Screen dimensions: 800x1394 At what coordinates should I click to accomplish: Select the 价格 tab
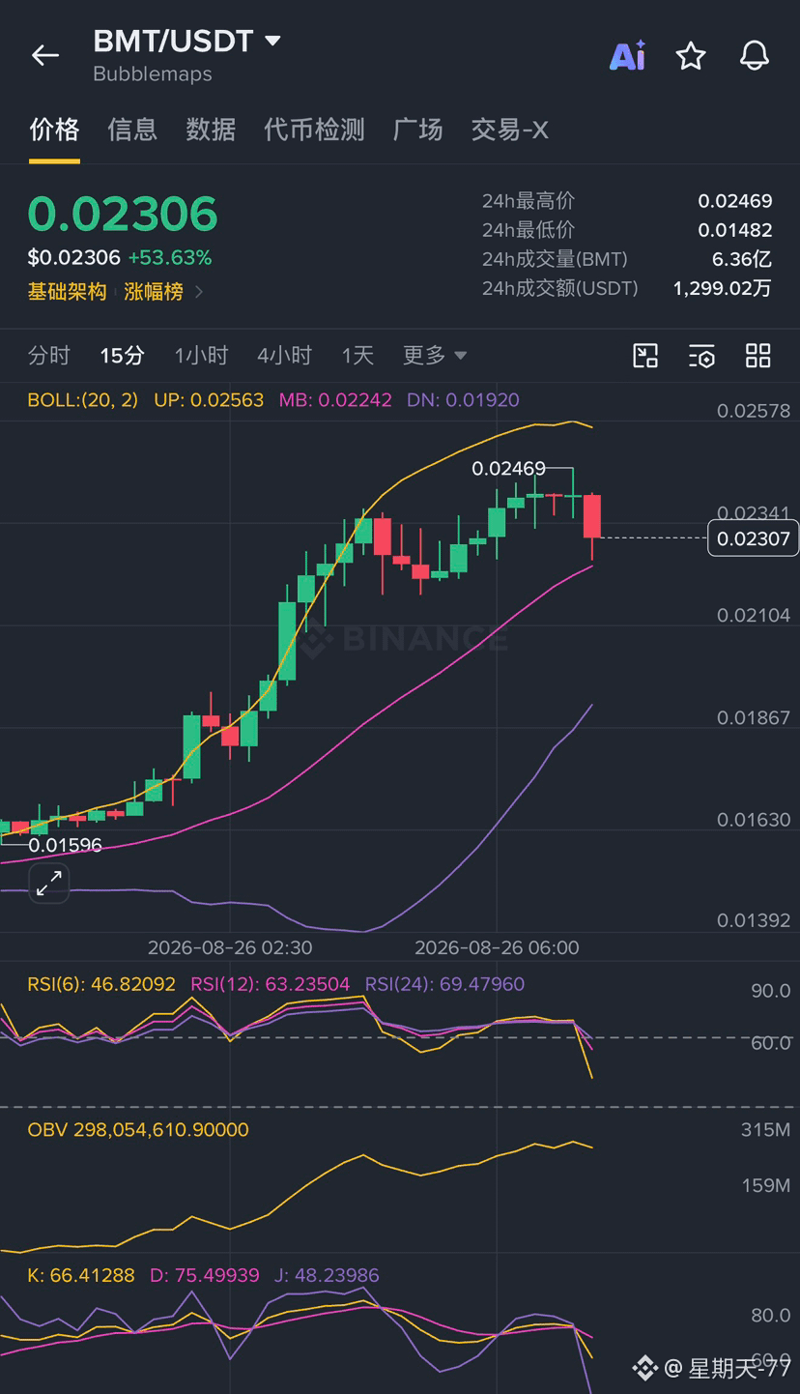click(x=54, y=130)
